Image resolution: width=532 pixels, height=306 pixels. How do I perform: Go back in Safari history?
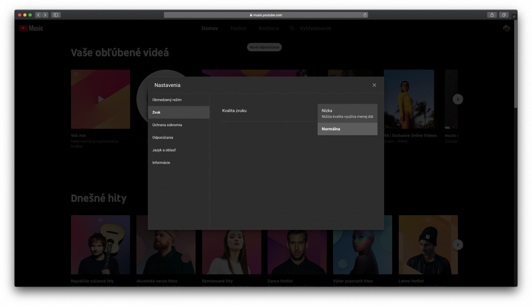[38, 15]
